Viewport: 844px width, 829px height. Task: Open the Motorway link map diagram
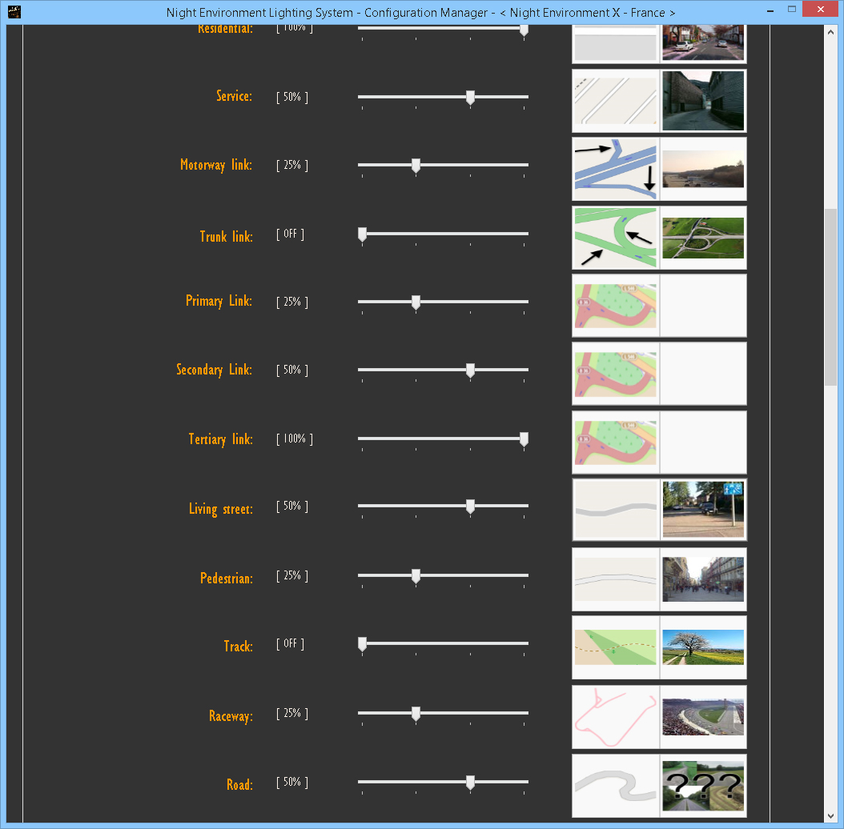pyautogui.click(x=615, y=169)
